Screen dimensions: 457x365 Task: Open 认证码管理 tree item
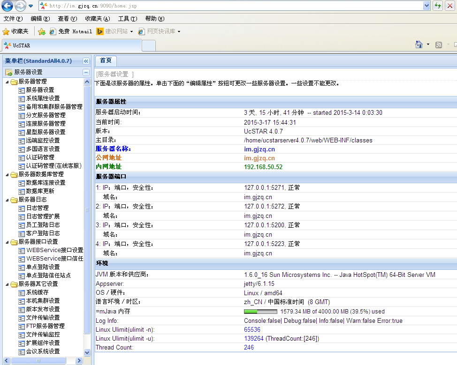[40, 157]
